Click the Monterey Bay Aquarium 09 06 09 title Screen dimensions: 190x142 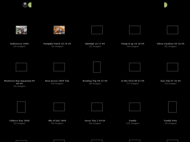click(19, 82)
